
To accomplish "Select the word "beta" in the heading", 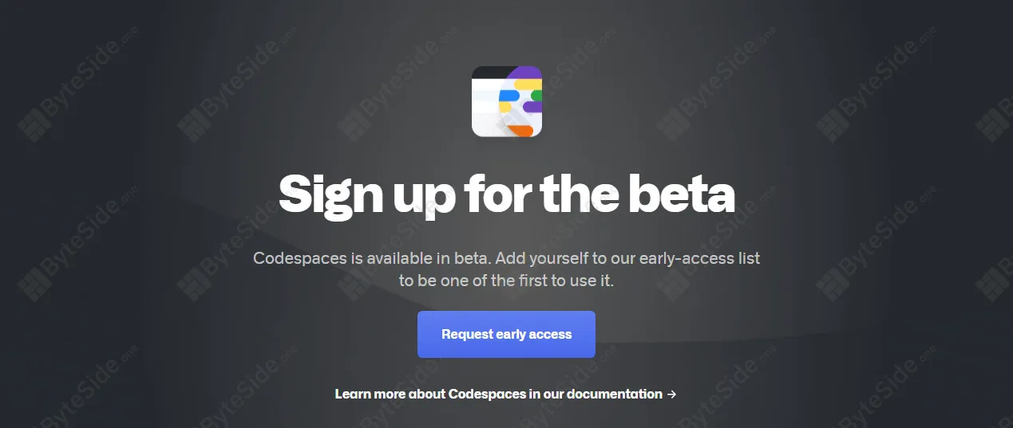I will click(x=680, y=194).
